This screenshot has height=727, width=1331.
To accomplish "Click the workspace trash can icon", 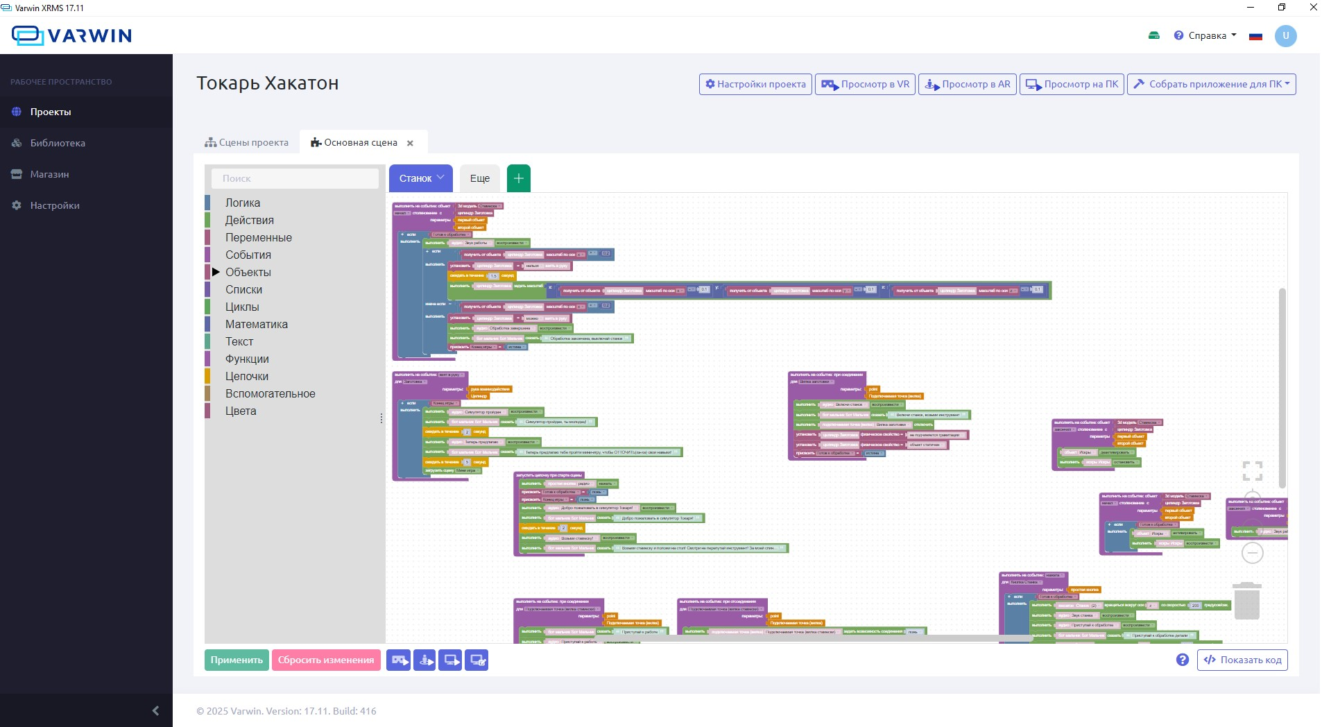I will pyautogui.click(x=1246, y=601).
